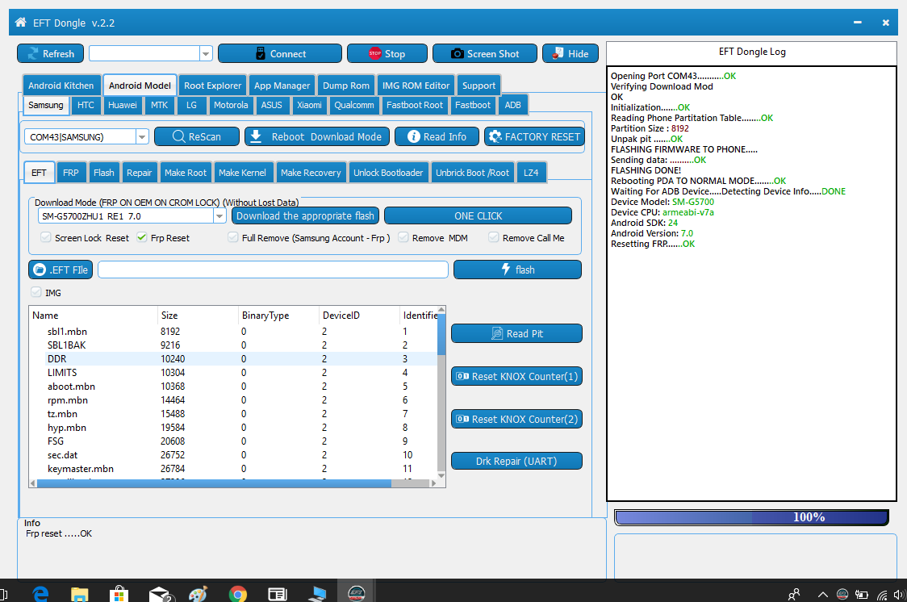Open Microsoft Store from the taskbar
Viewport: 907px width, 602px height.
tap(119, 594)
